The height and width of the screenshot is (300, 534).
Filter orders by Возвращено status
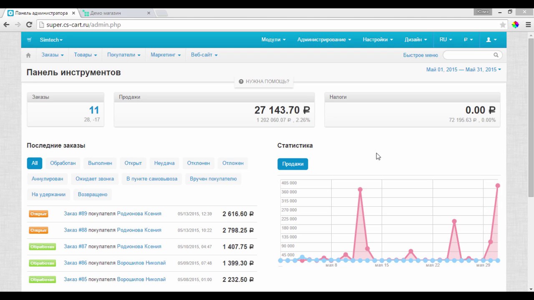[93, 194]
